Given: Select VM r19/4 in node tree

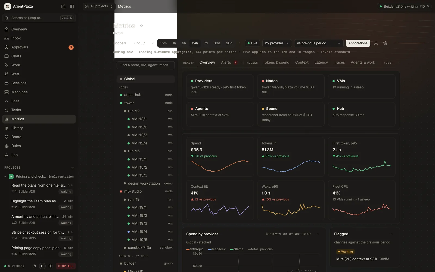Looking at the screenshot, I should pyautogui.click(x=146, y=231).
